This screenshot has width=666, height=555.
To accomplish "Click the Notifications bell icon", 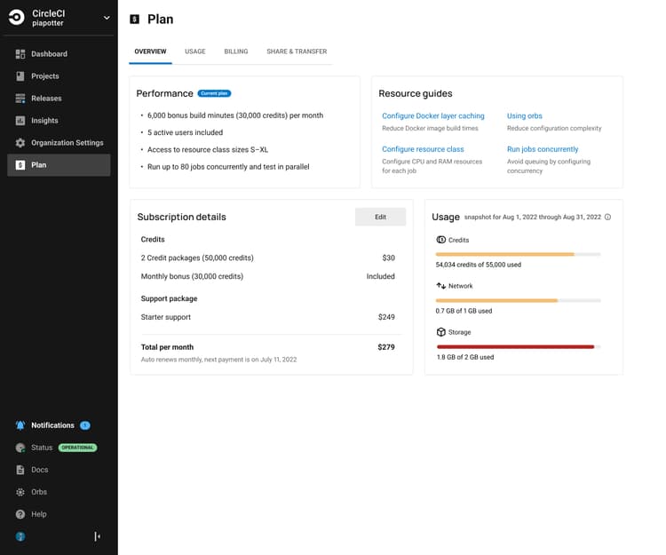I will coord(20,425).
